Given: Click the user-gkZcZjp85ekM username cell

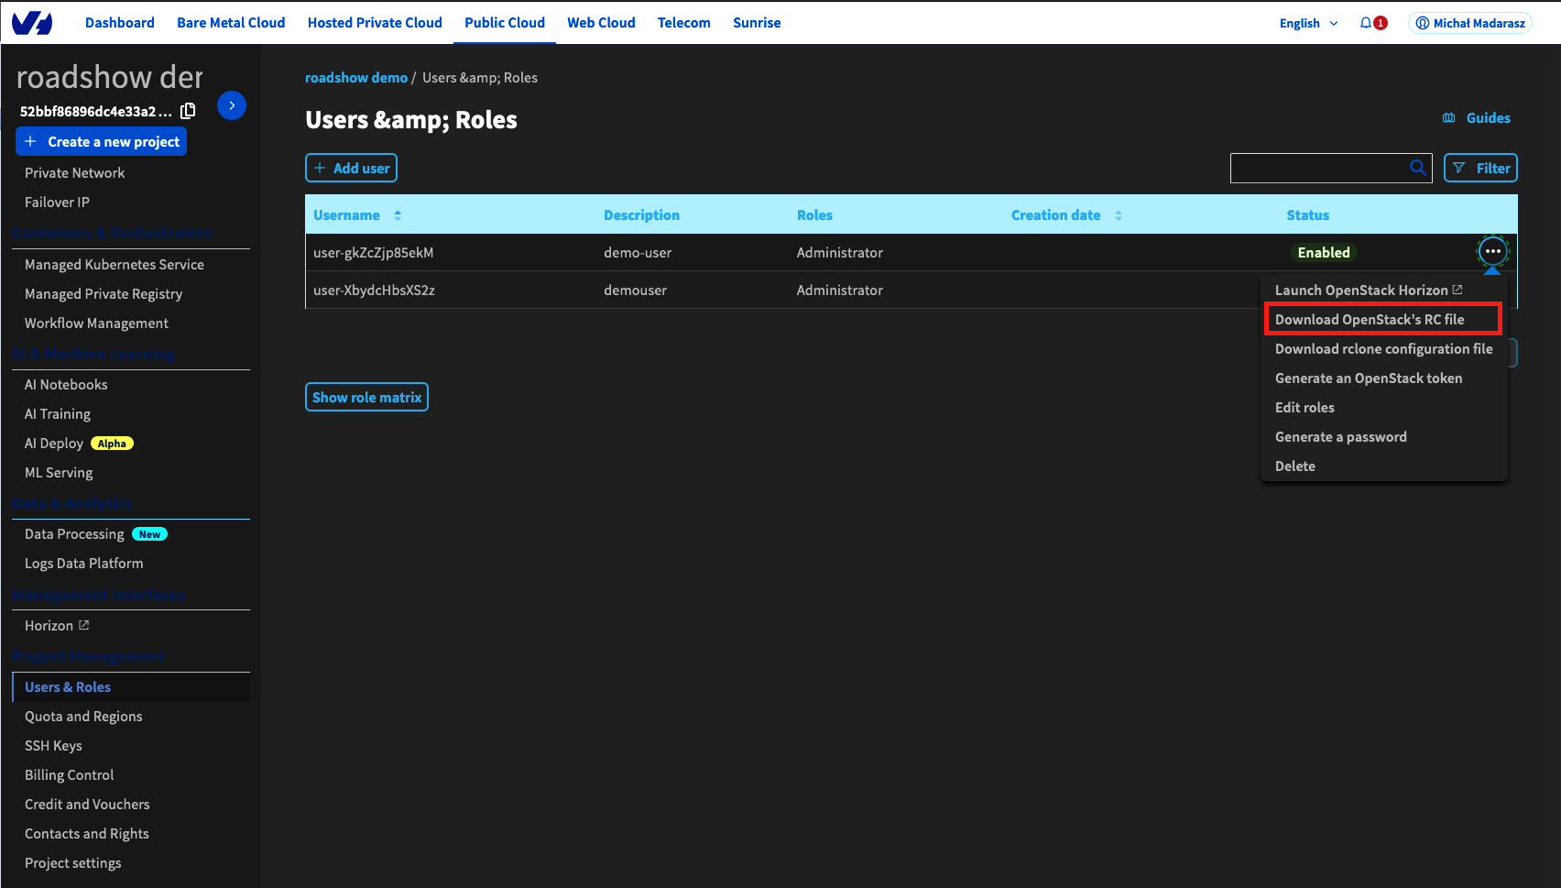Looking at the screenshot, I should pyautogui.click(x=374, y=252).
